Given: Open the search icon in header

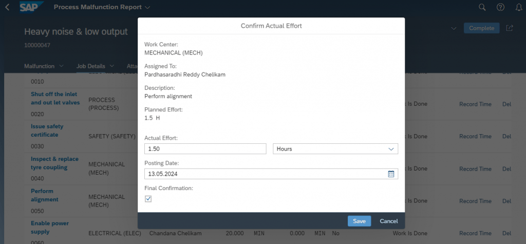Looking at the screenshot, I should tap(482, 7).
